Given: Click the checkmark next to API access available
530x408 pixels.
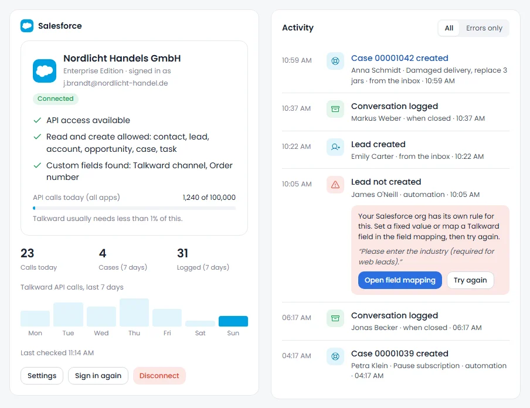Looking at the screenshot, I should 38,120.
